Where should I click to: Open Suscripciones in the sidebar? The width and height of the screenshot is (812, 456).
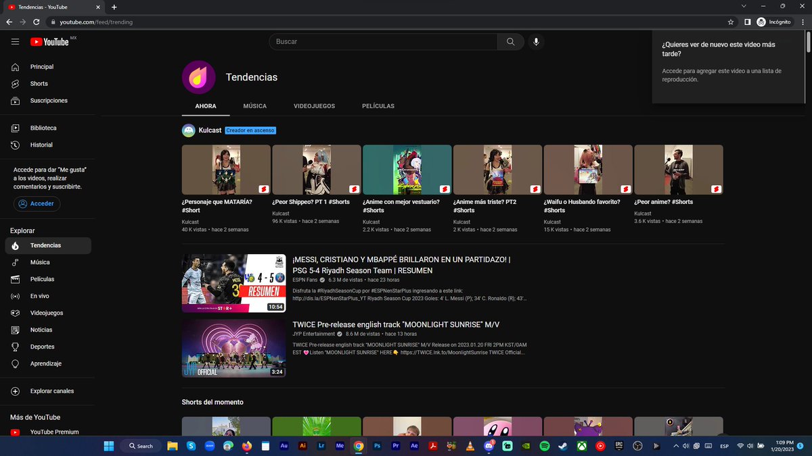click(47, 101)
